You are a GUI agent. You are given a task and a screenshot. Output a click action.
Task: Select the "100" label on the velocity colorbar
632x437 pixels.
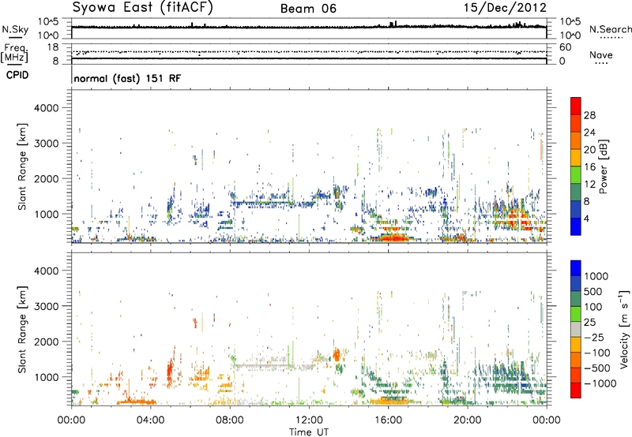pos(593,307)
